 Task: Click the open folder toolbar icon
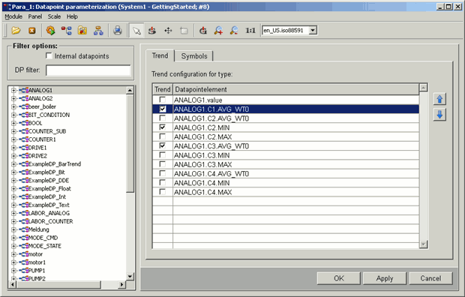(x=16, y=30)
